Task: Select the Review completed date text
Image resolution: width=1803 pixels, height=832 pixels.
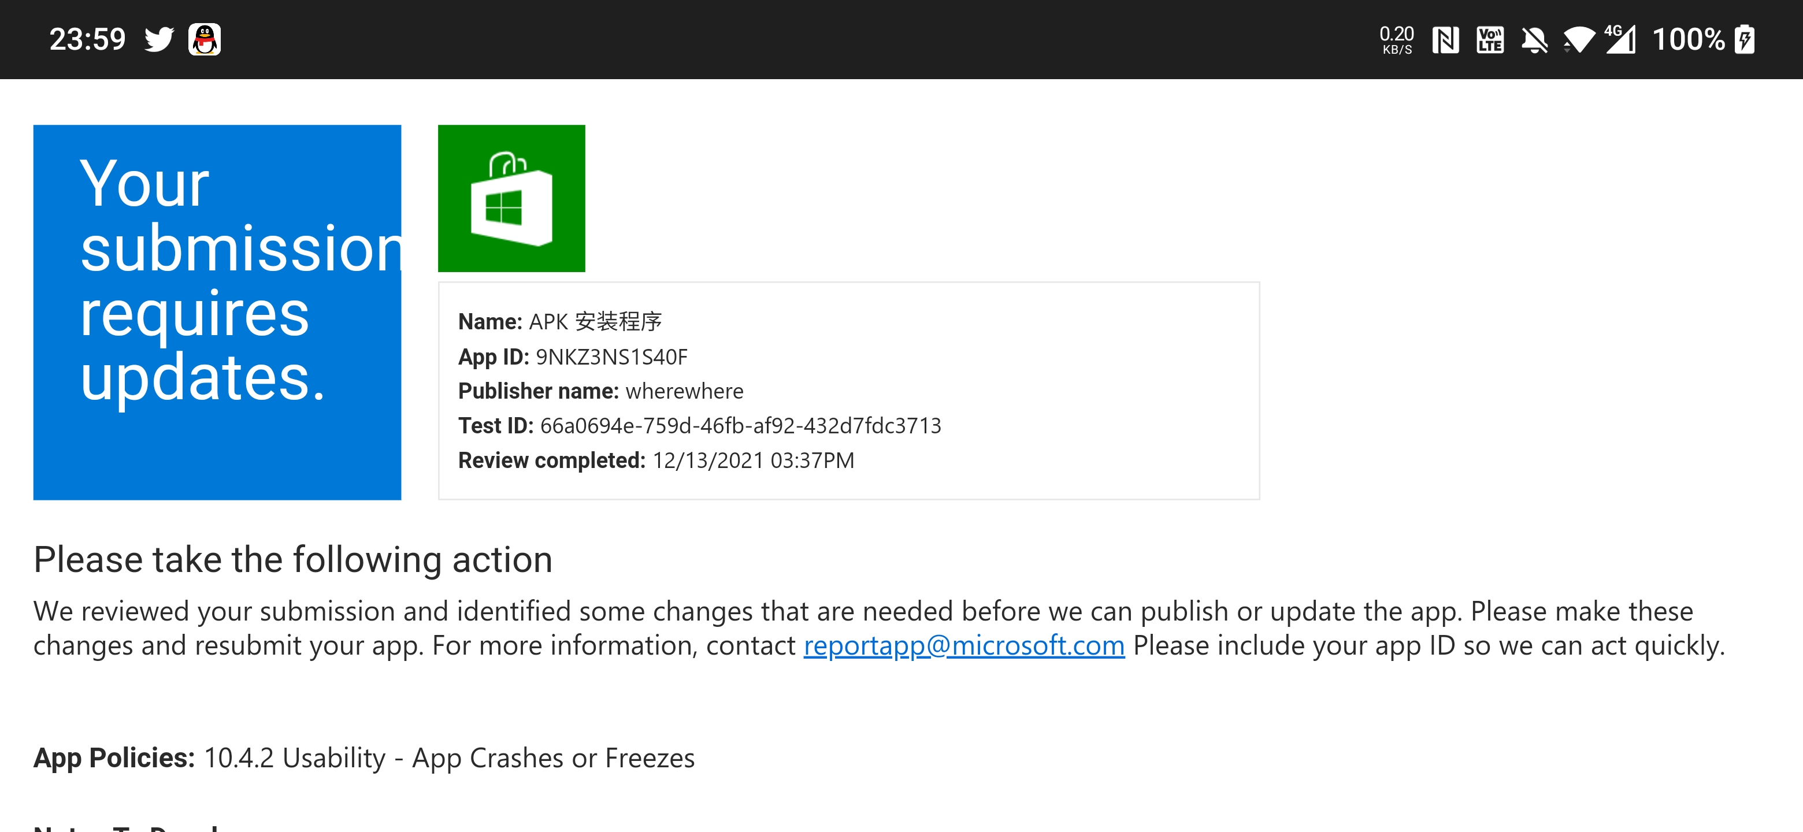Action: [x=752, y=460]
